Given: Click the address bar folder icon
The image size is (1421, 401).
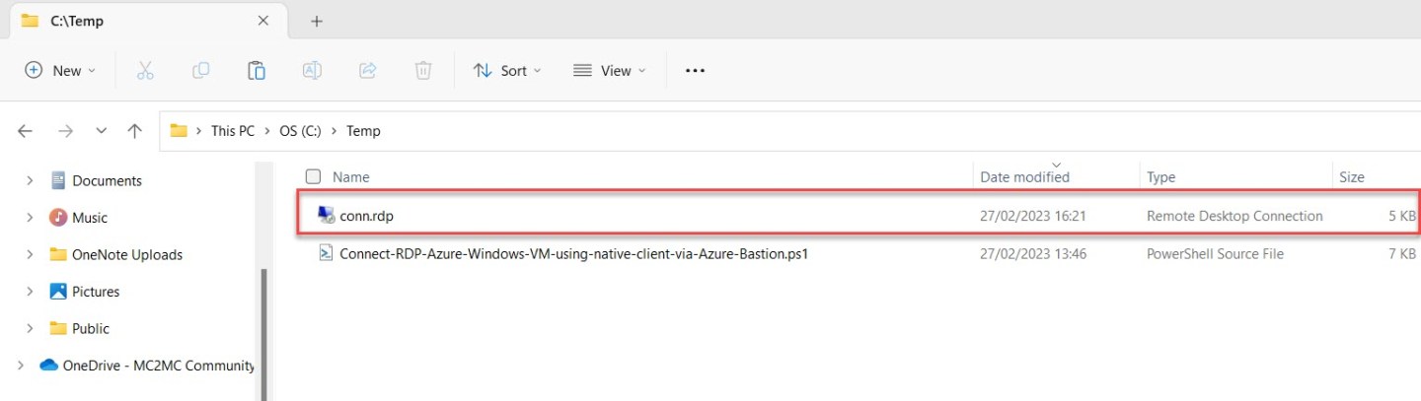Looking at the screenshot, I should point(179,131).
